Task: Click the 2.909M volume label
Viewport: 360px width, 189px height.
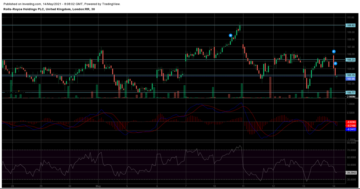Action: (351, 97)
